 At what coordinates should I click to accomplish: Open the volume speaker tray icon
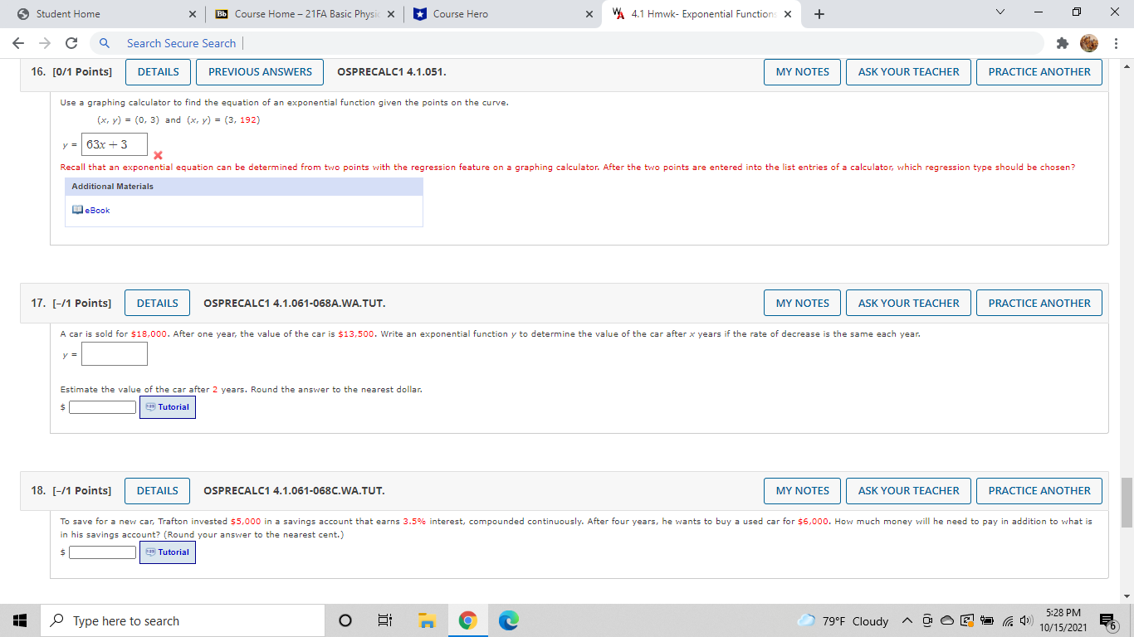[x=1024, y=620]
